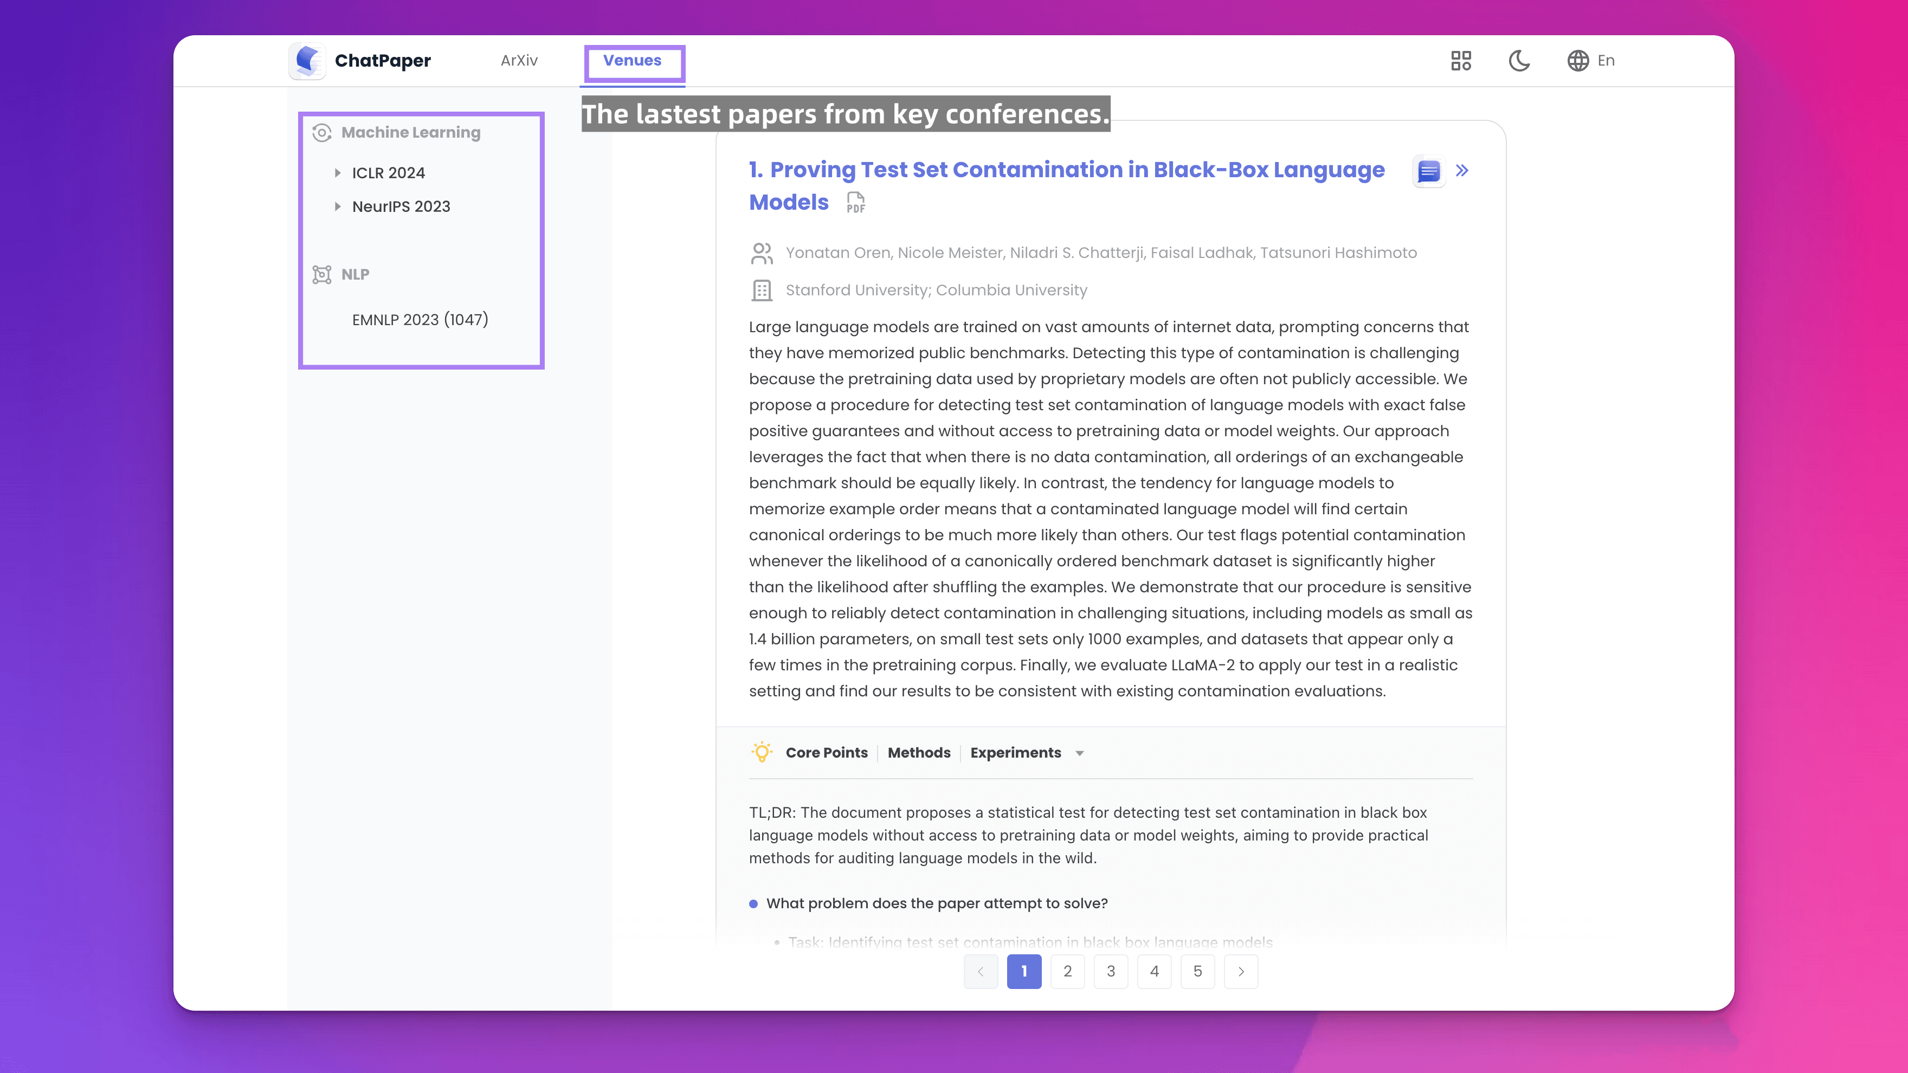Click the double-chevron icon beside title
The width and height of the screenshot is (1908, 1073).
[x=1462, y=171]
